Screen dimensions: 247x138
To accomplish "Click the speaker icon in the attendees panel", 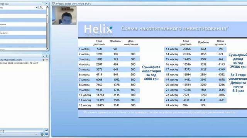I will [37, 8].
